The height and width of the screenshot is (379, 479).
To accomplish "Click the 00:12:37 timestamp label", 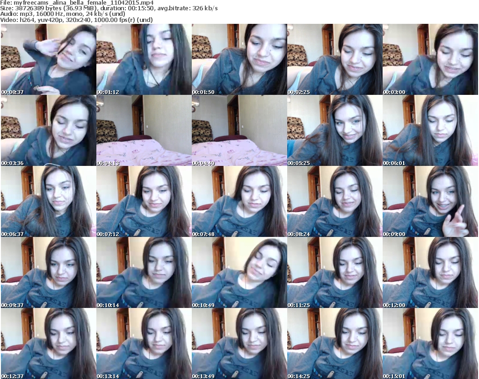I will [13, 375].
